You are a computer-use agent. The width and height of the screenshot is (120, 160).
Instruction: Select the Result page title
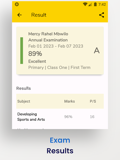39,15
